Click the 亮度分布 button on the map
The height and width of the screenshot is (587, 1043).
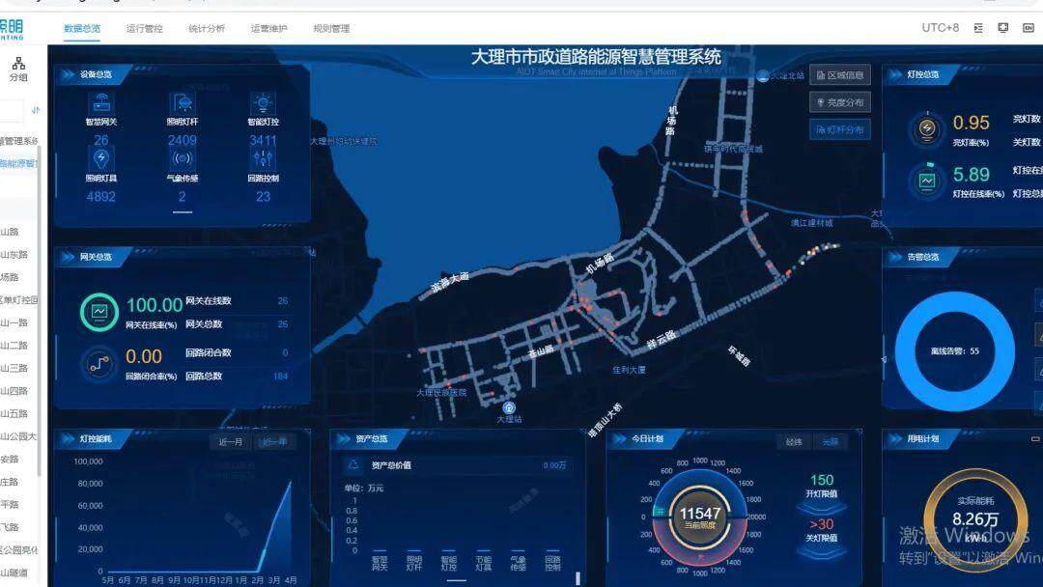pyautogui.click(x=842, y=101)
